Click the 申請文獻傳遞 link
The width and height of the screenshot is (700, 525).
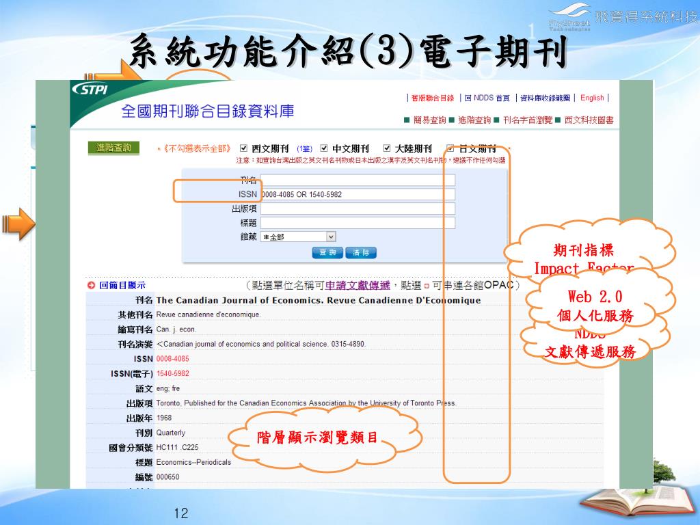(x=358, y=285)
